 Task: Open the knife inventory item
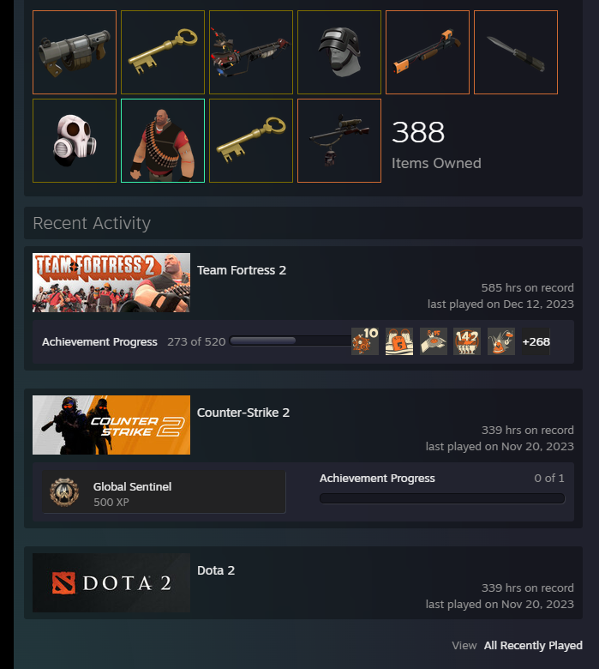coord(515,52)
